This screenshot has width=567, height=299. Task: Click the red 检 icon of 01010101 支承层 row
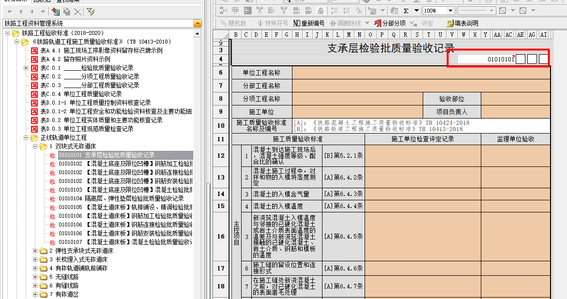[x=52, y=155]
